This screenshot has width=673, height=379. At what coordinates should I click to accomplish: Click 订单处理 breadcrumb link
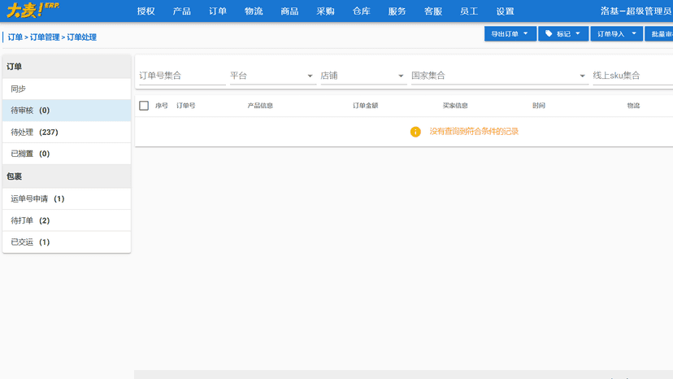(81, 37)
